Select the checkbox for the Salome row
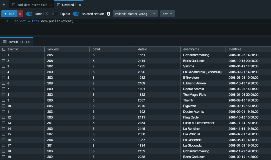The width and height of the screenshot is (271, 160). point(4,66)
